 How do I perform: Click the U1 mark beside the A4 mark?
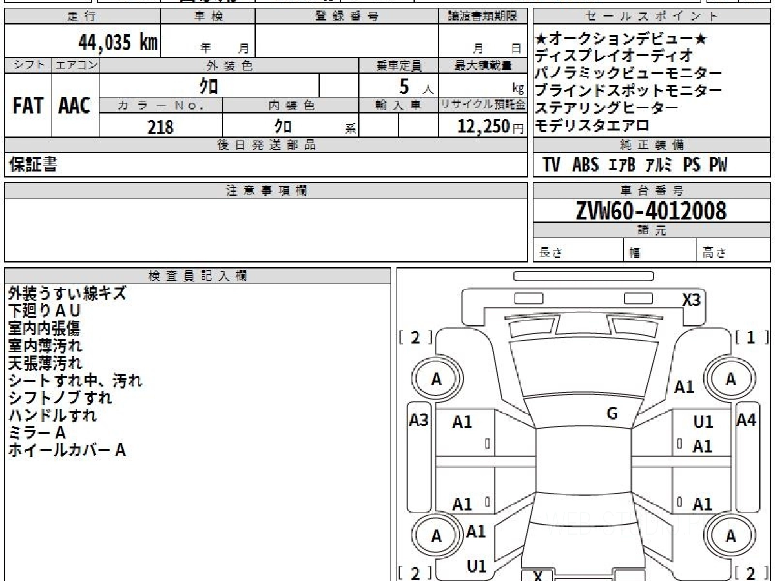click(703, 423)
